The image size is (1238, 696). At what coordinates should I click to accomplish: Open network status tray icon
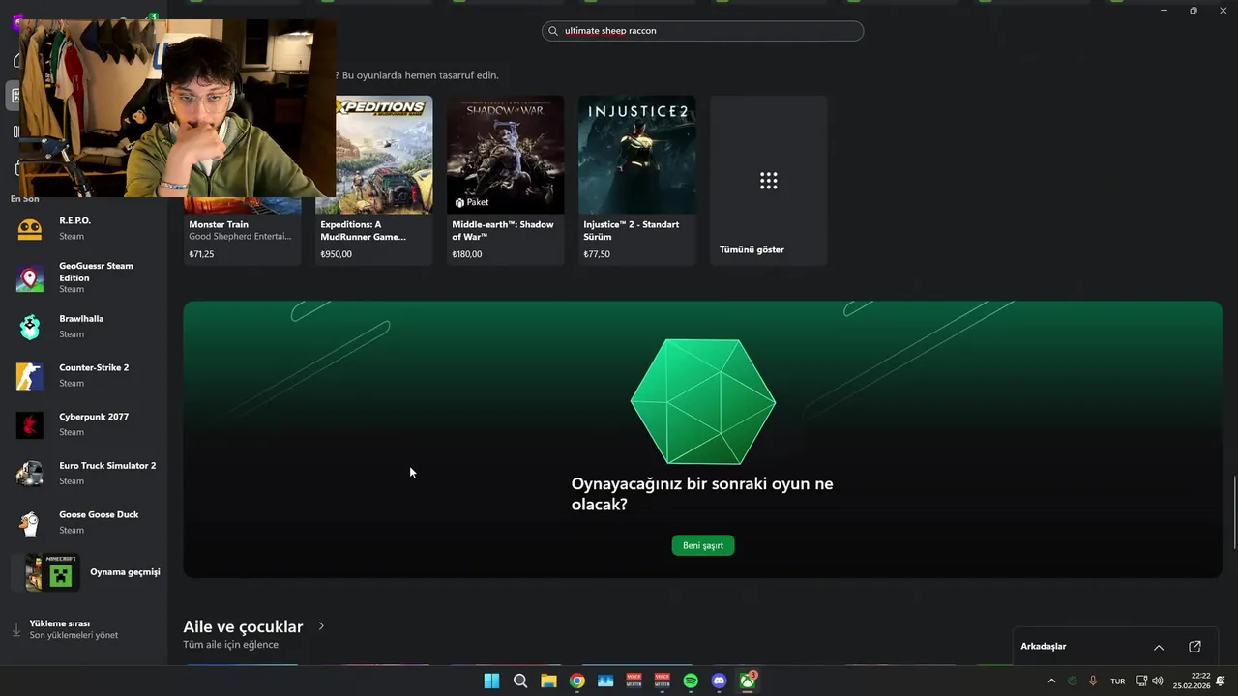point(1141,681)
